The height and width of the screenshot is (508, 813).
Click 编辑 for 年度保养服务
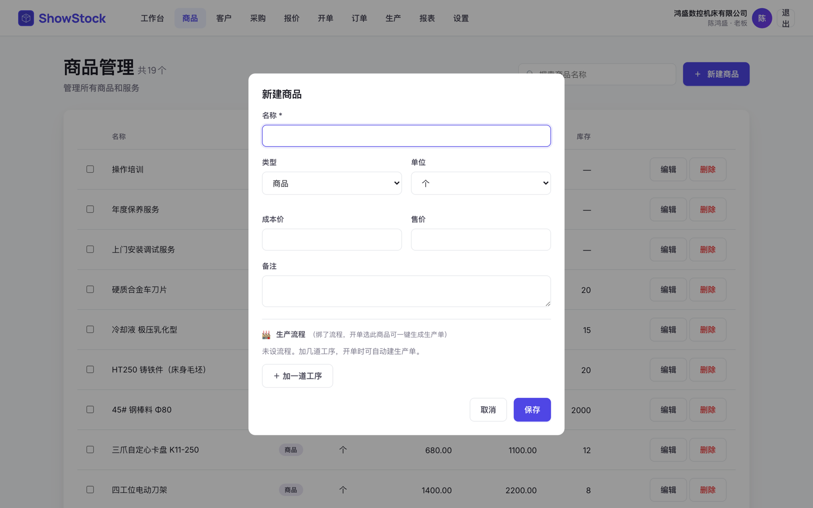pyautogui.click(x=668, y=209)
